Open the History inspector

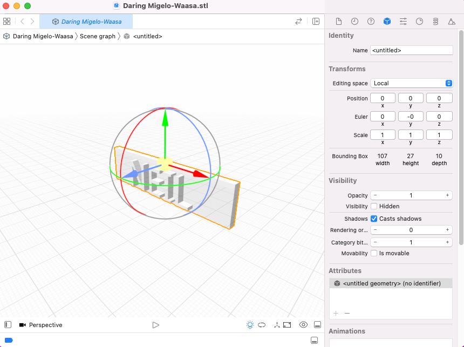click(354, 22)
